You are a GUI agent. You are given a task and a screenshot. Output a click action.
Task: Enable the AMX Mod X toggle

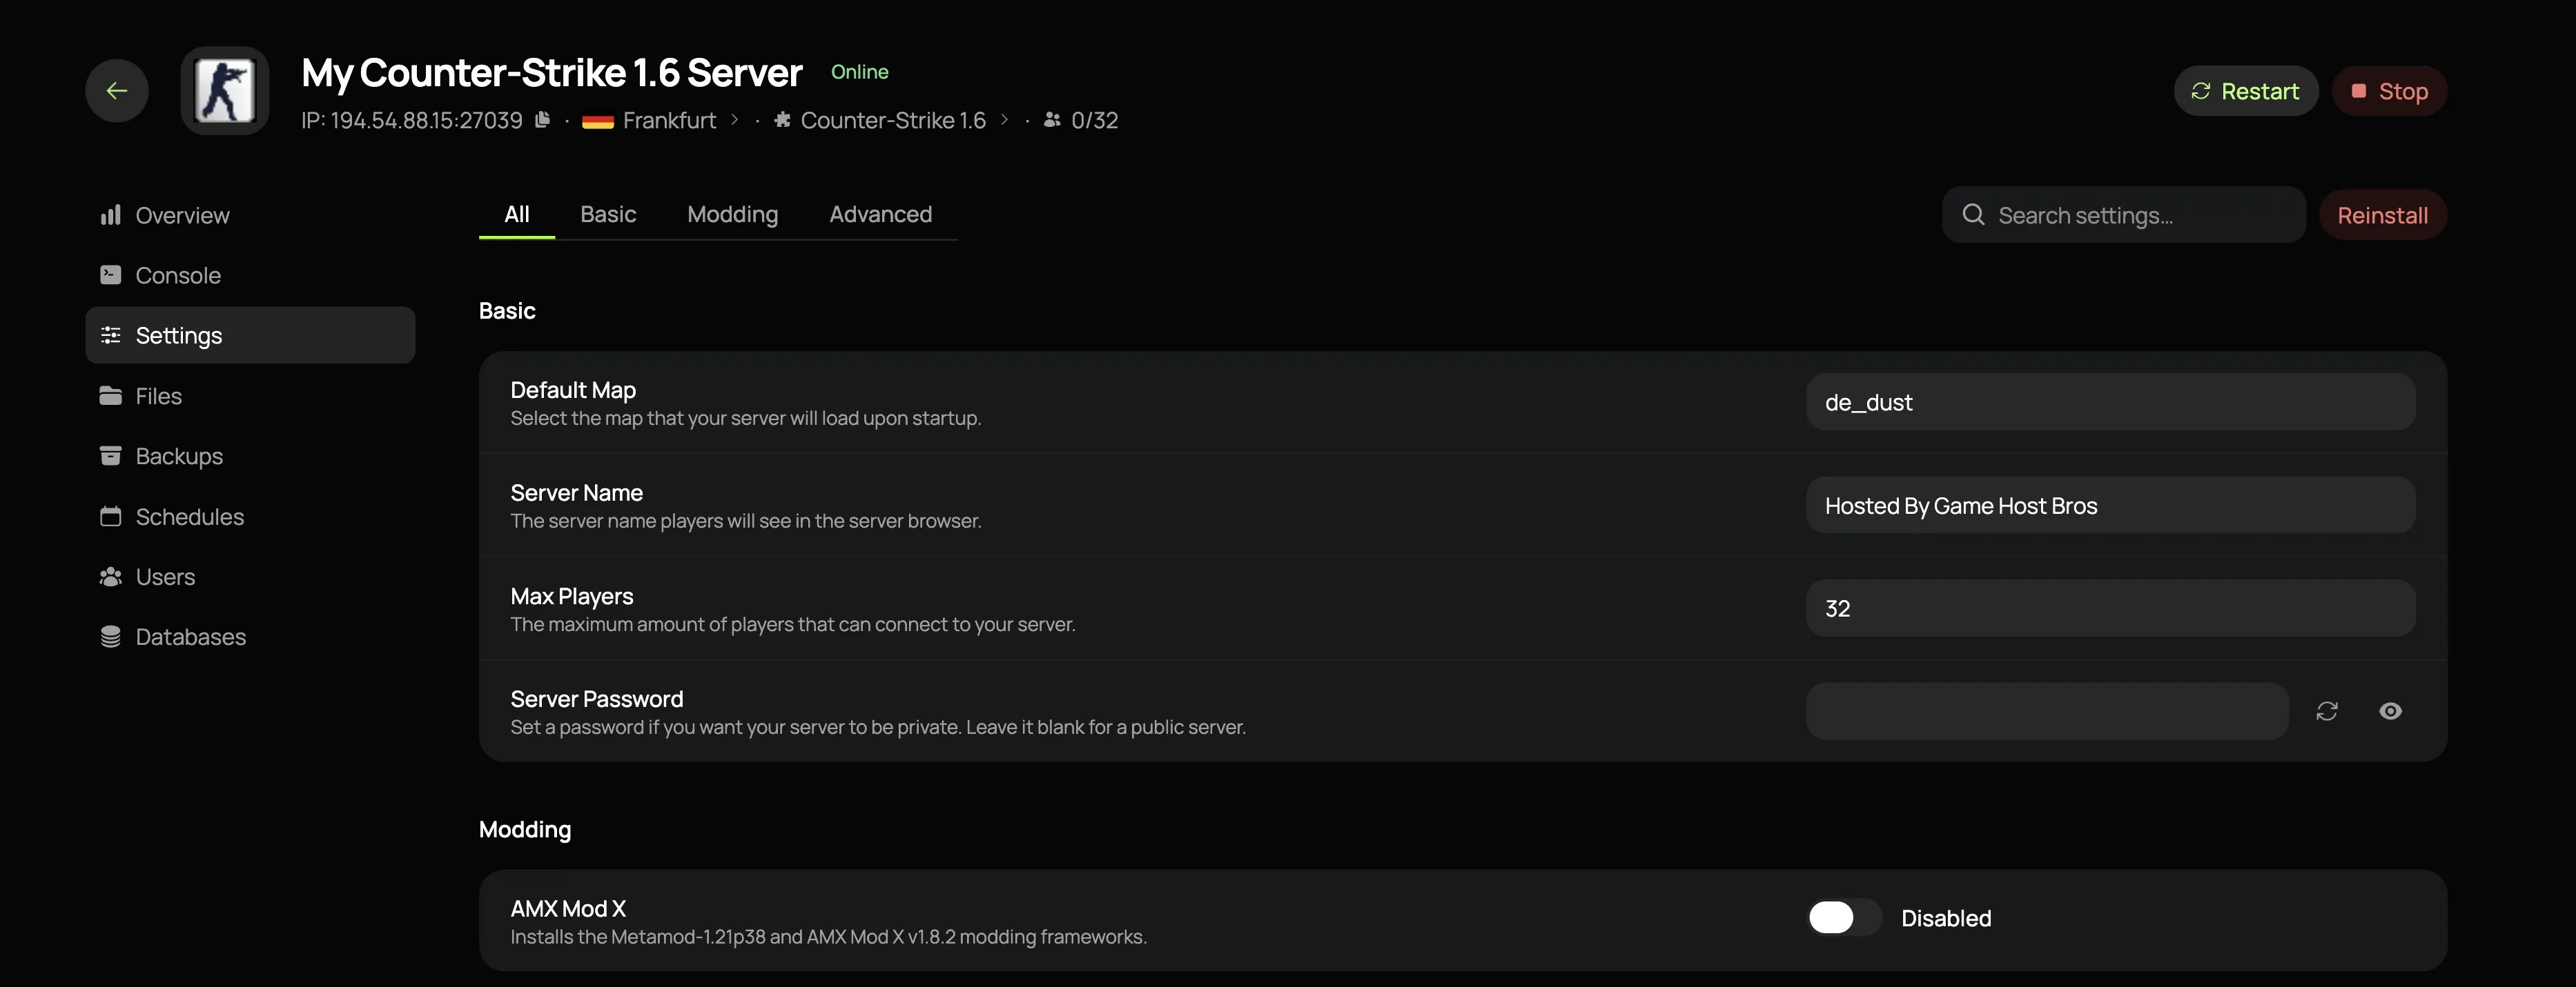pyautogui.click(x=1844, y=917)
